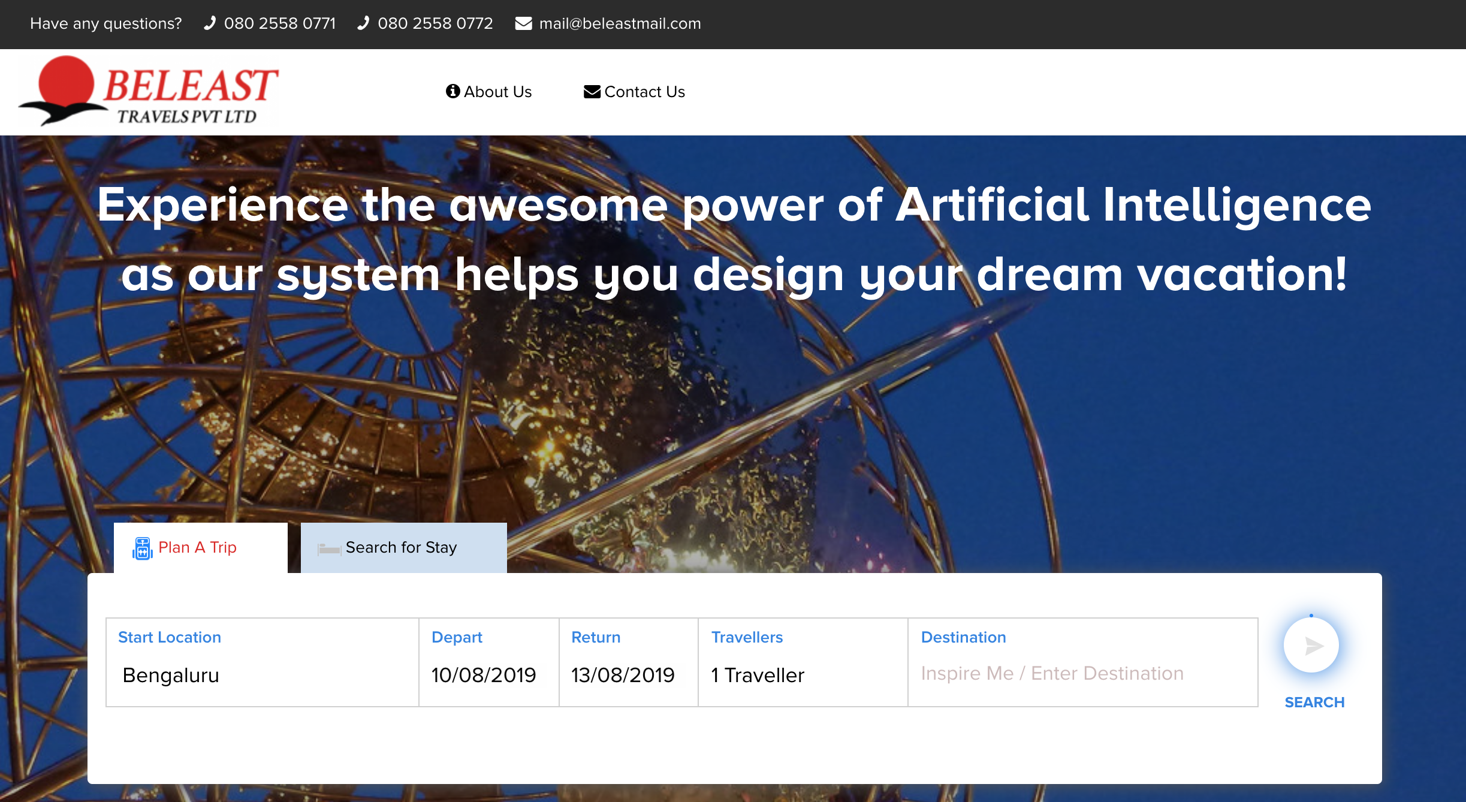Click the Travellers label

coord(747,637)
